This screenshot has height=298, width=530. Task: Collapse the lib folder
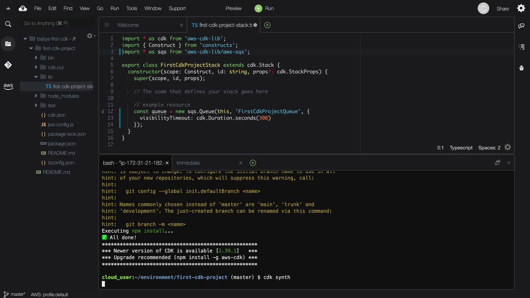36,77
